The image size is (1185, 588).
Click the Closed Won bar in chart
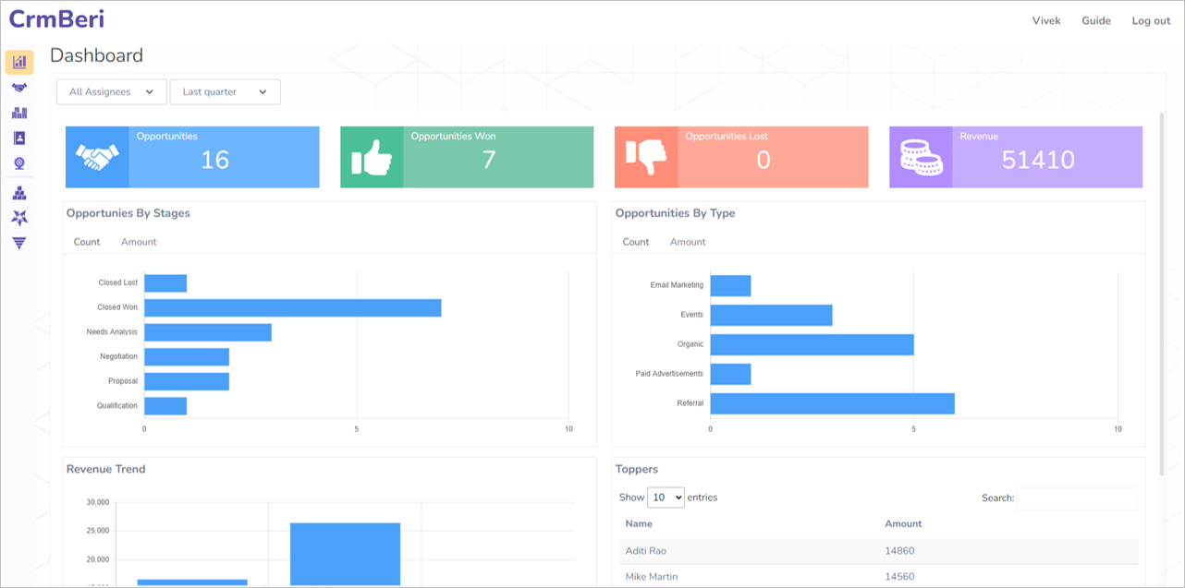pos(292,307)
